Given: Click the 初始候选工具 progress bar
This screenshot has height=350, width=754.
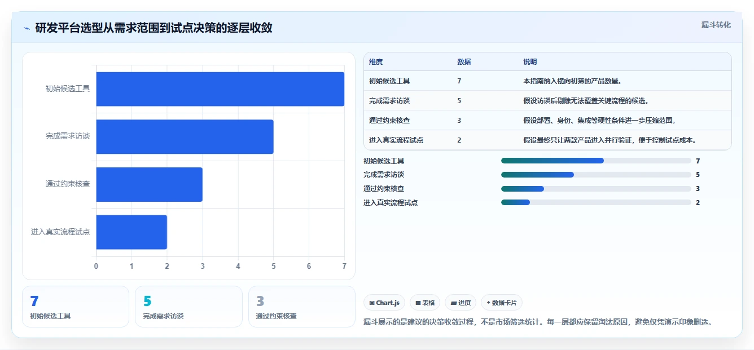Looking at the screenshot, I should coord(596,161).
